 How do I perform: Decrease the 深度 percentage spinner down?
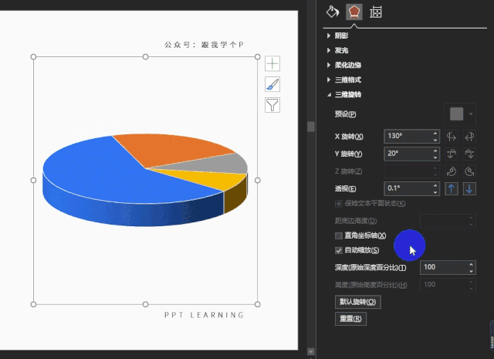click(472, 271)
